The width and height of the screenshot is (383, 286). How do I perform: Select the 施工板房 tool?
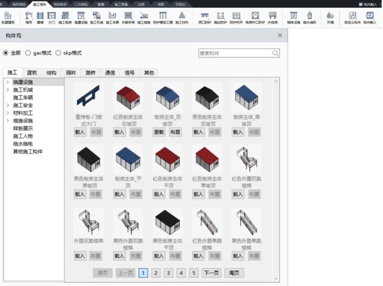pyautogui.click(x=65, y=18)
